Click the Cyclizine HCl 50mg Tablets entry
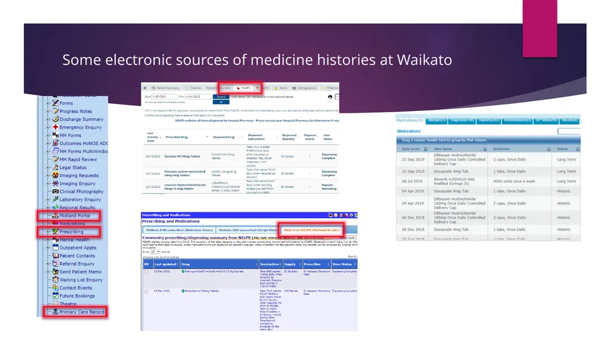The image size is (611, 343). coord(182,156)
